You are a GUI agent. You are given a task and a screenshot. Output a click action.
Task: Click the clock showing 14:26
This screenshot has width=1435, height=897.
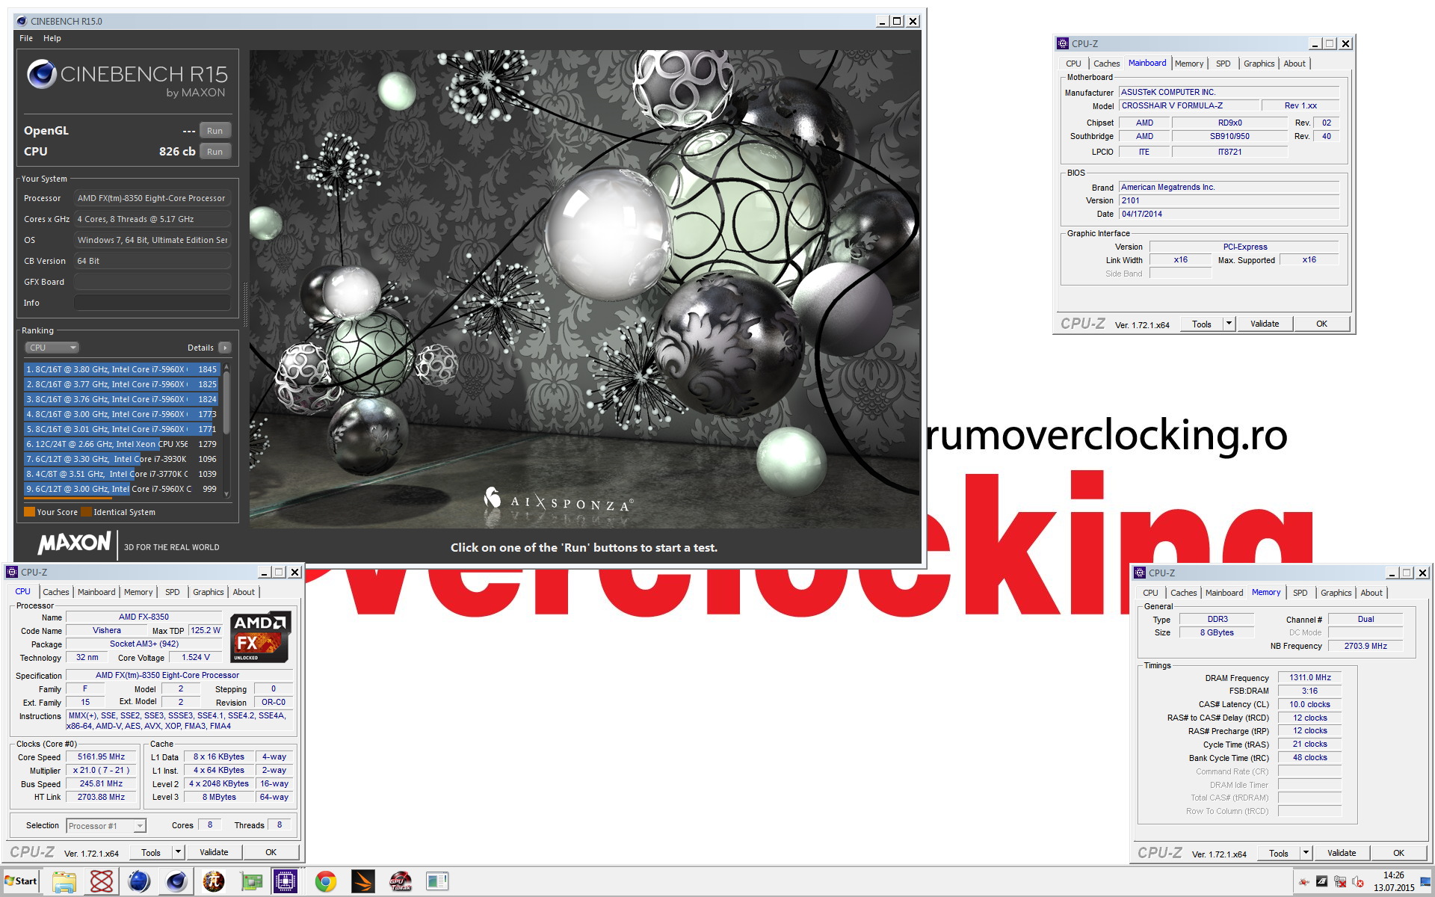(1393, 875)
